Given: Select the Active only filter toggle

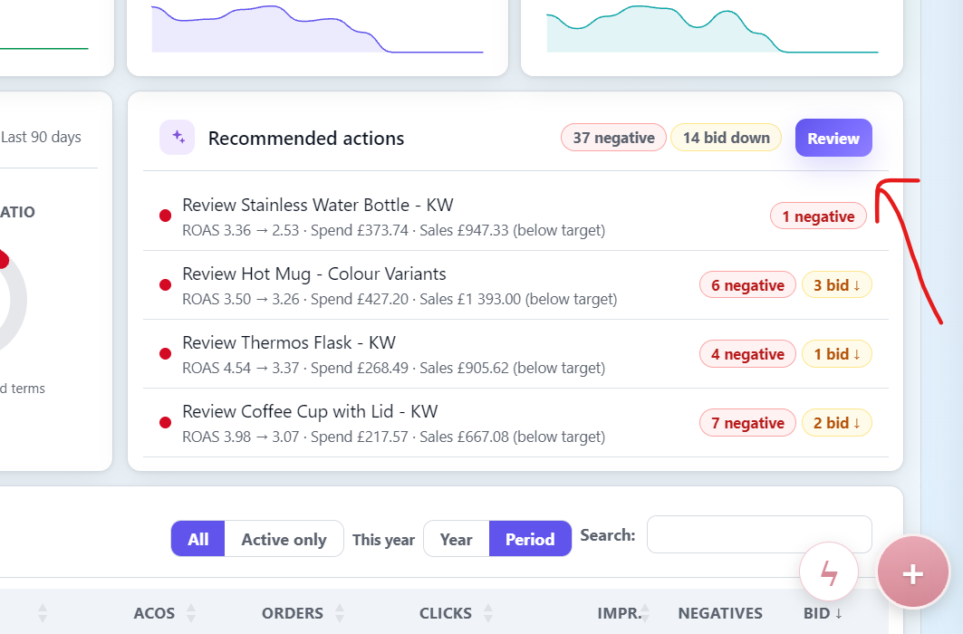Looking at the screenshot, I should click(284, 539).
